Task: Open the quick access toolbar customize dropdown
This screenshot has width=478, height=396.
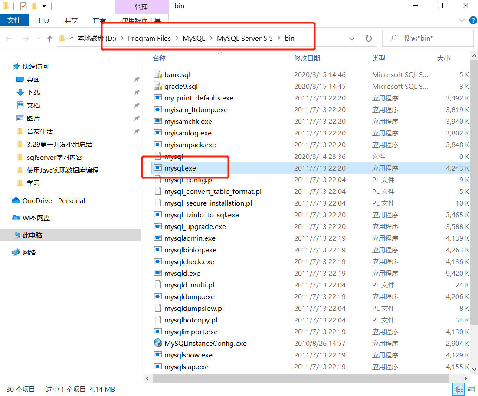Action: [44, 6]
